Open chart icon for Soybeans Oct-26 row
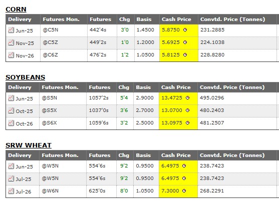This screenshot has width=279, height=203. point(11,123)
